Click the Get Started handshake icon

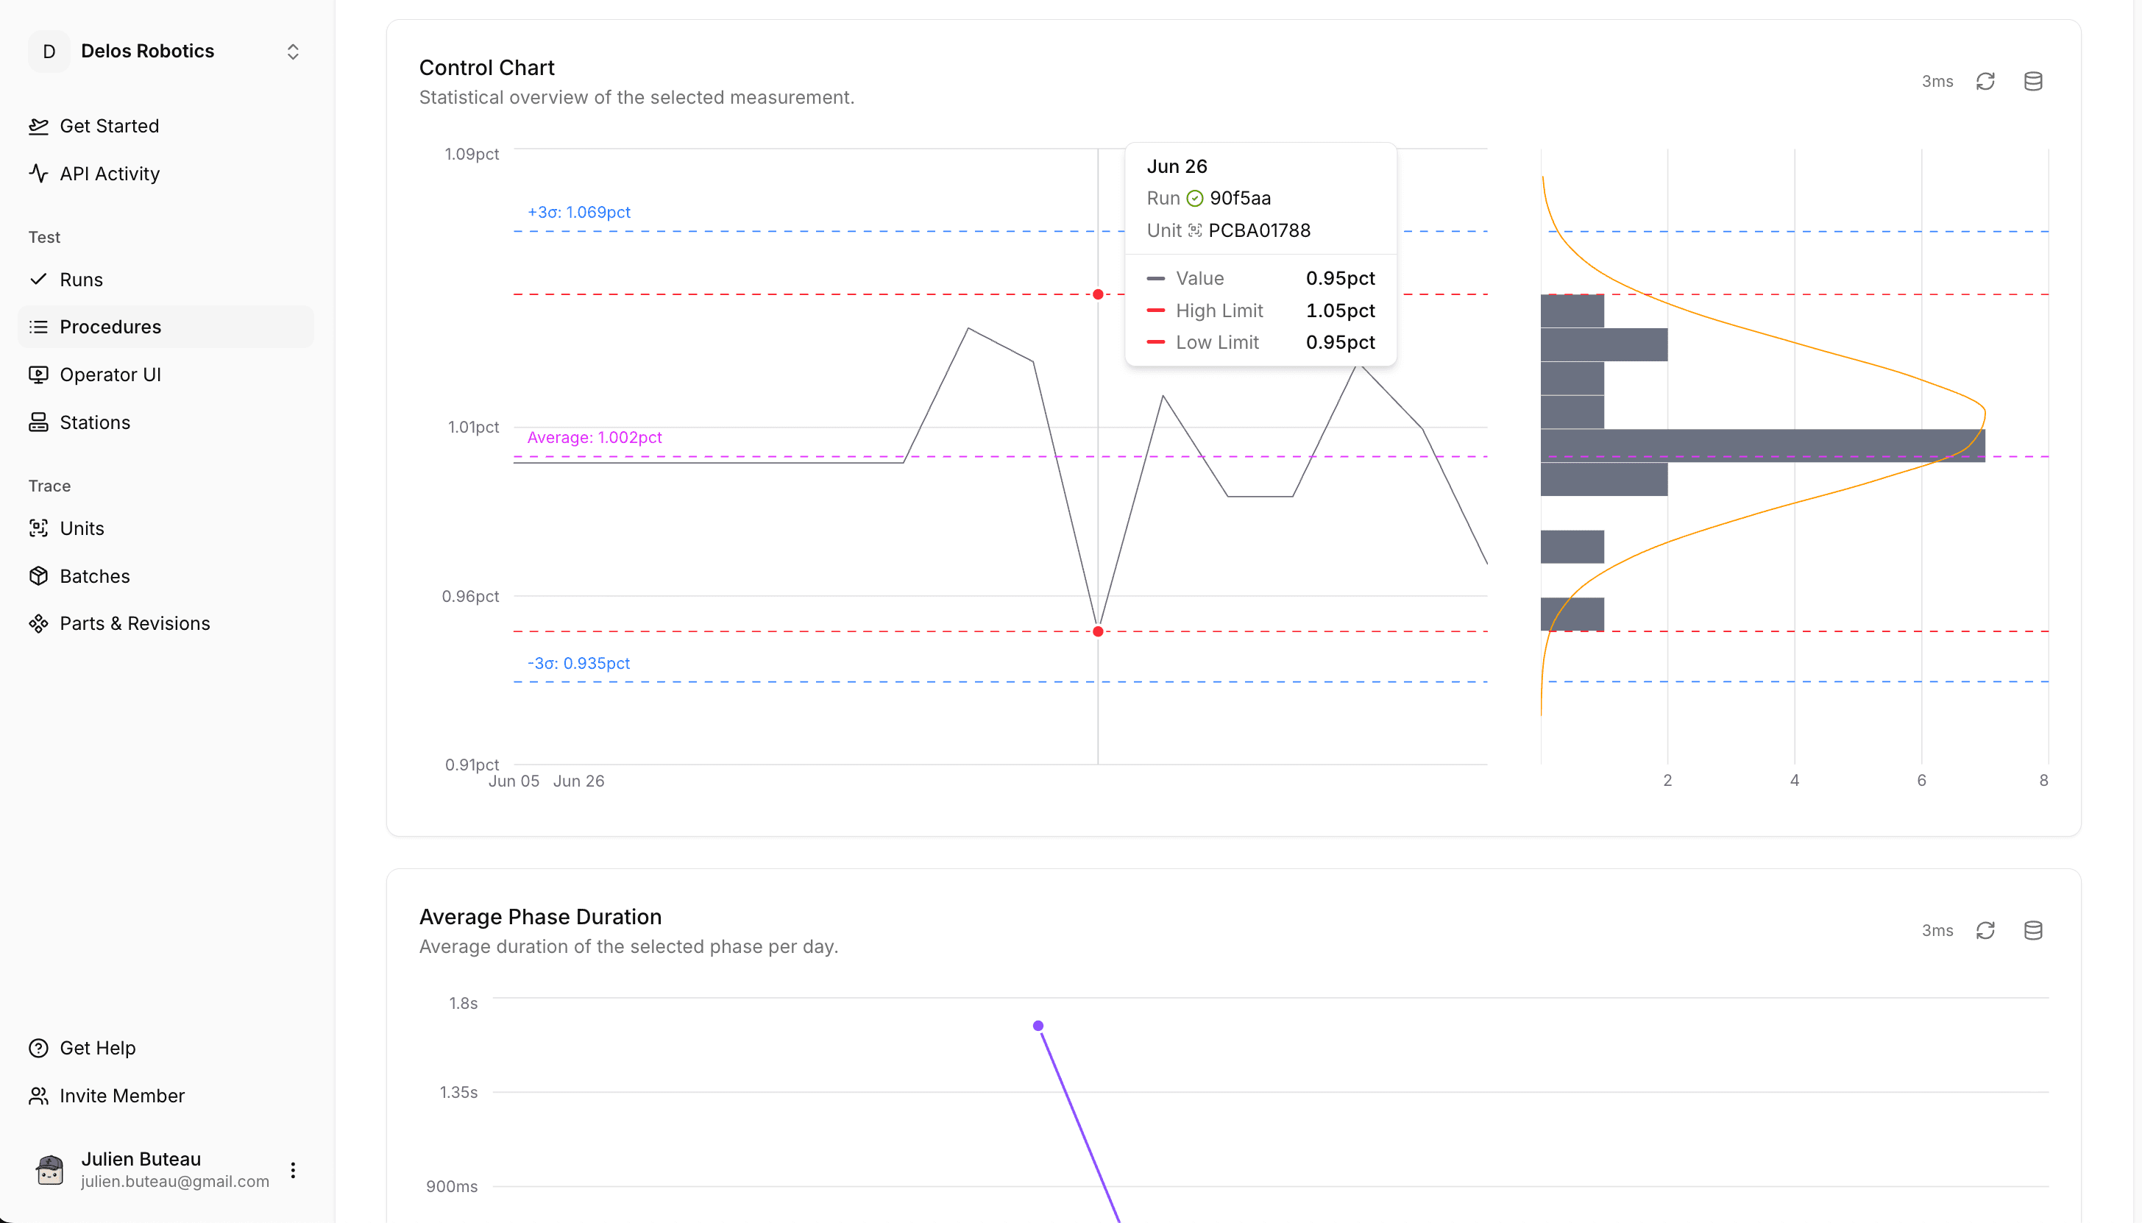38,125
